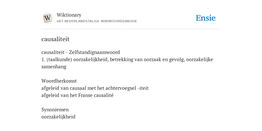
Task: Click the synonym oorzakelijkheid at bottom
Action: coord(58,117)
